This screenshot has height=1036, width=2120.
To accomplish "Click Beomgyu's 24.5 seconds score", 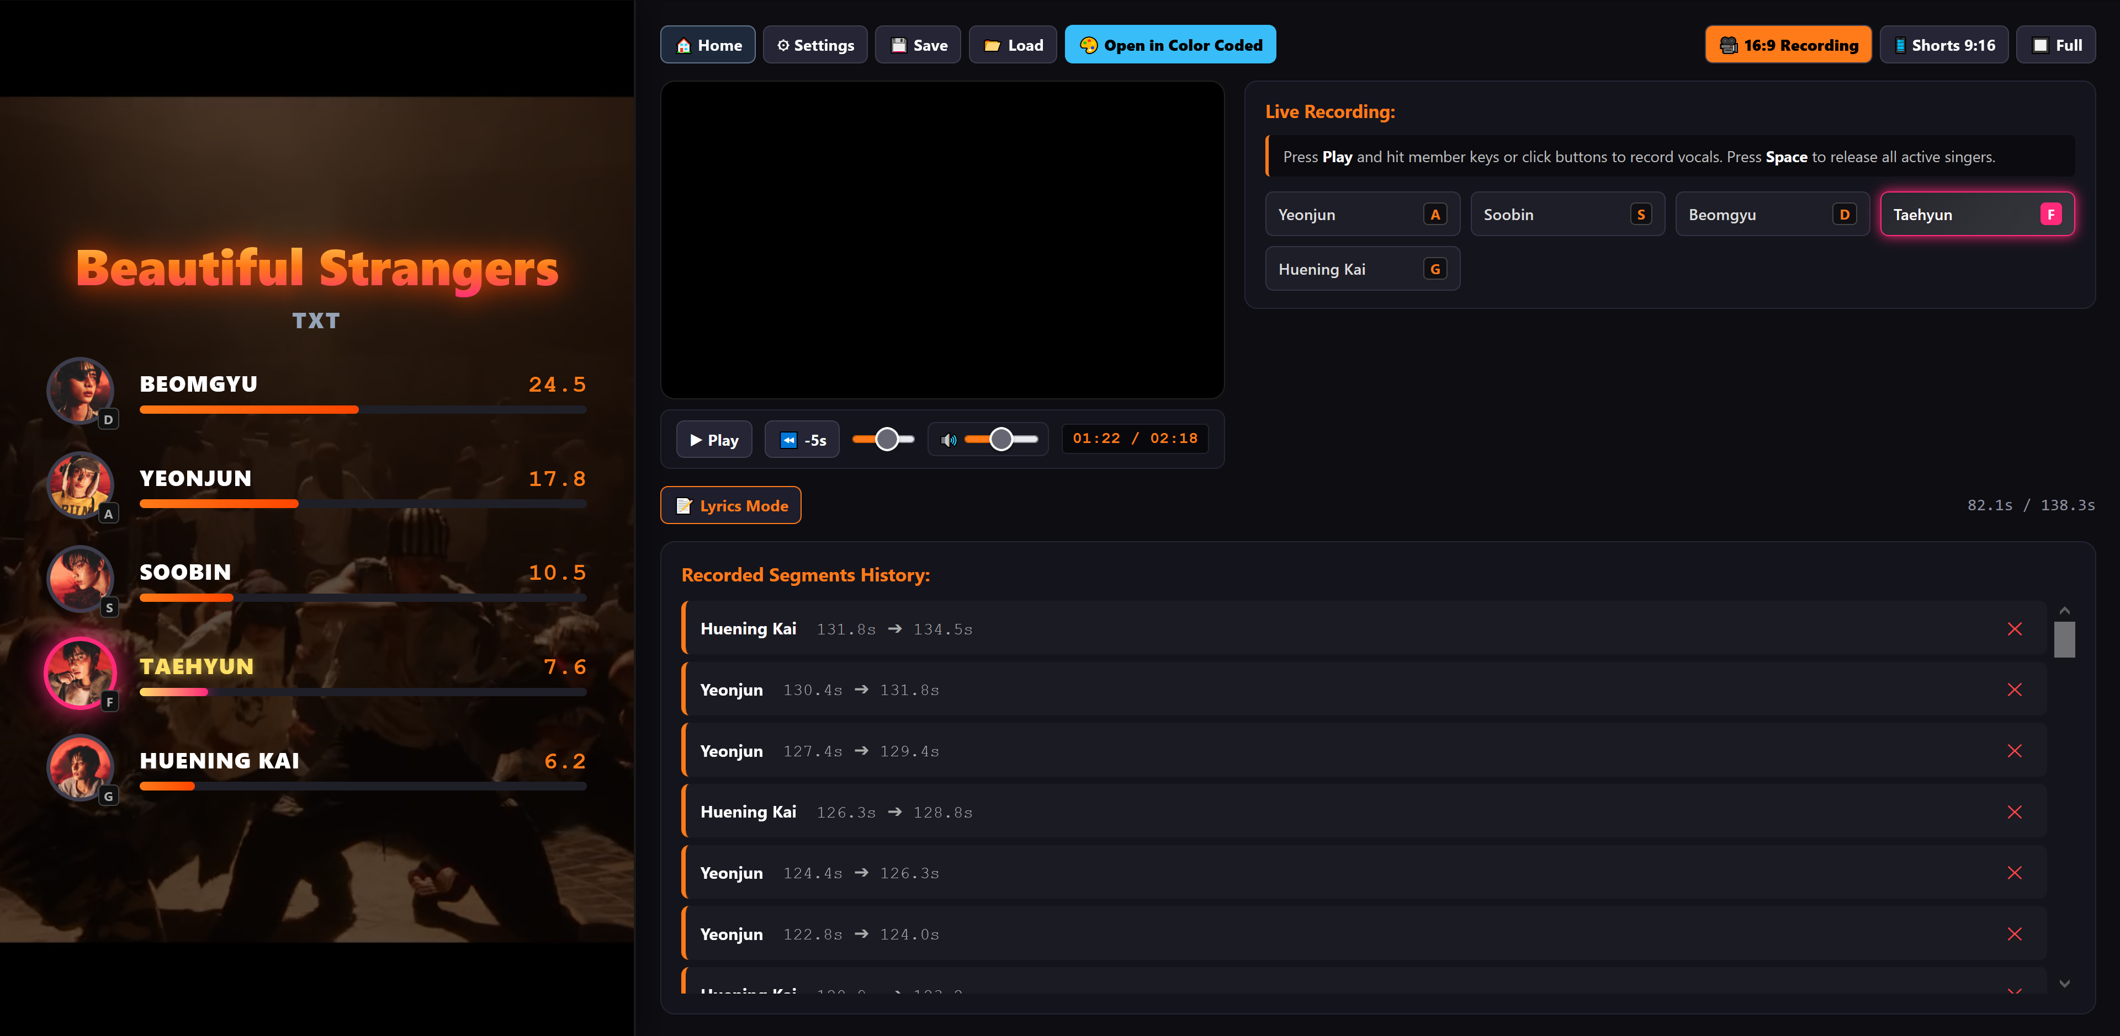I will [557, 384].
